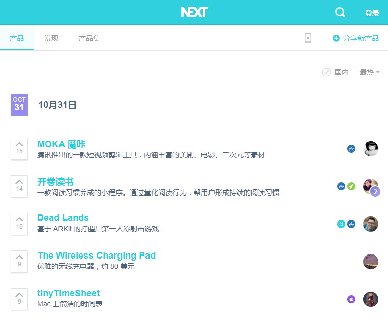The image size is (388, 319).
Task: Open the search magnifier icon
Action: click(x=340, y=12)
